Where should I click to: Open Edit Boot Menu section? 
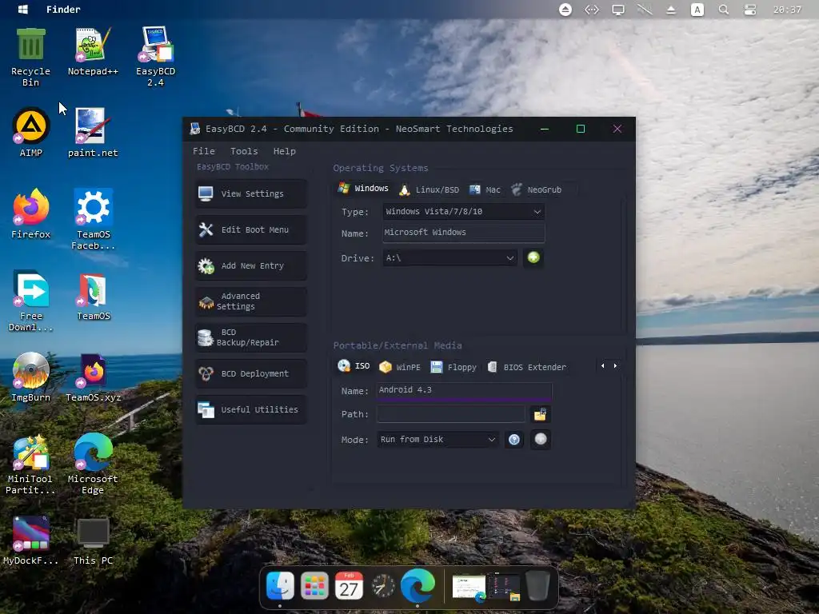pos(250,229)
